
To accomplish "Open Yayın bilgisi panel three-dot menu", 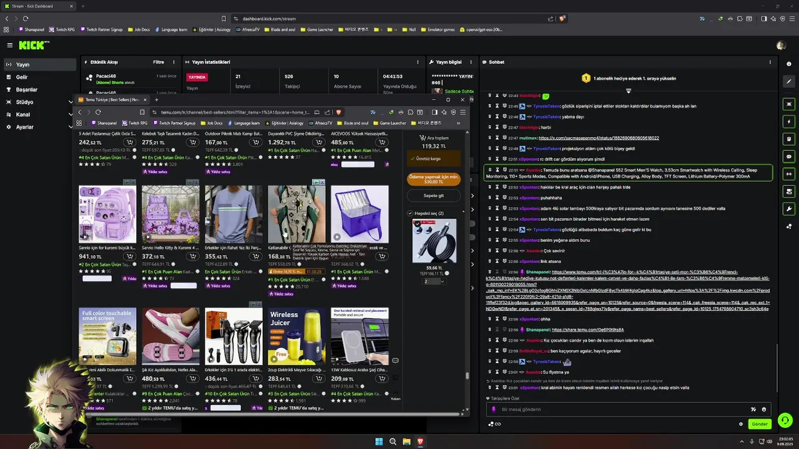I will coord(470,62).
